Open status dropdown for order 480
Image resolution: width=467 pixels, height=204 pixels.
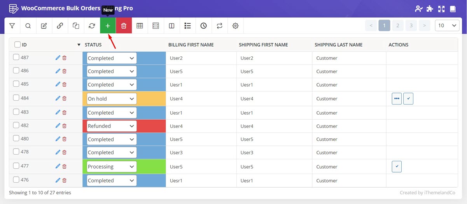(x=112, y=139)
